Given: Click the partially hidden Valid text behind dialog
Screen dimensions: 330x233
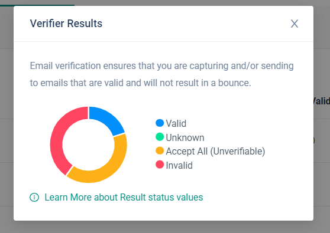Looking at the screenshot, I should (x=322, y=101).
